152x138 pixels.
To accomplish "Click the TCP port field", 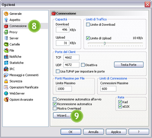I will click(71, 58).
